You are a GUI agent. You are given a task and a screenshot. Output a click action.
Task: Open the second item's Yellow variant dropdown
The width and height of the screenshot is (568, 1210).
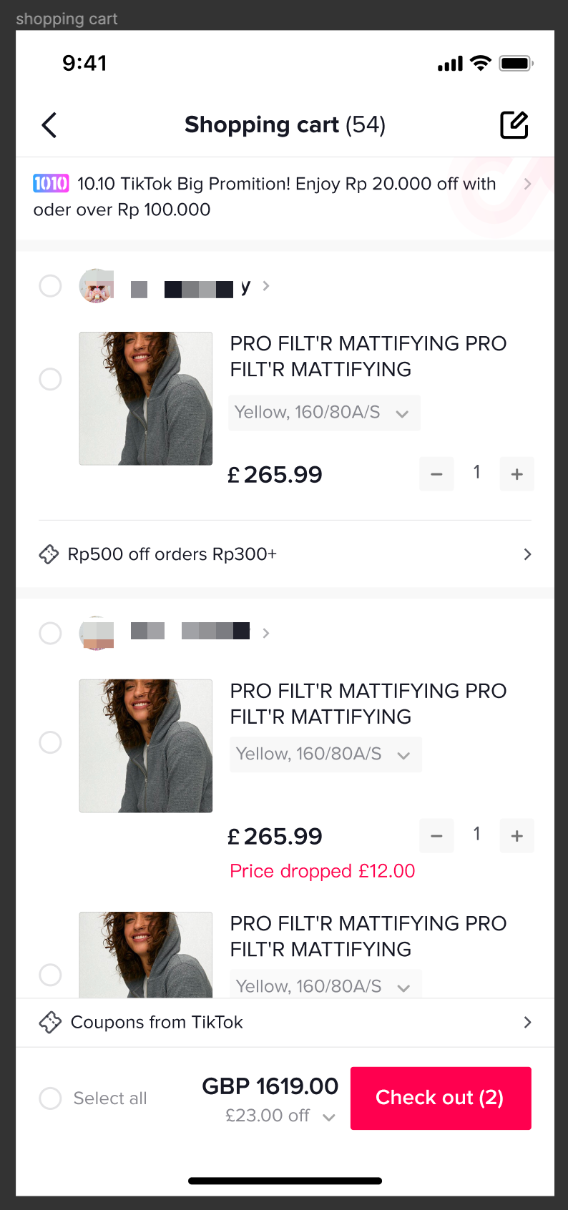(x=325, y=754)
